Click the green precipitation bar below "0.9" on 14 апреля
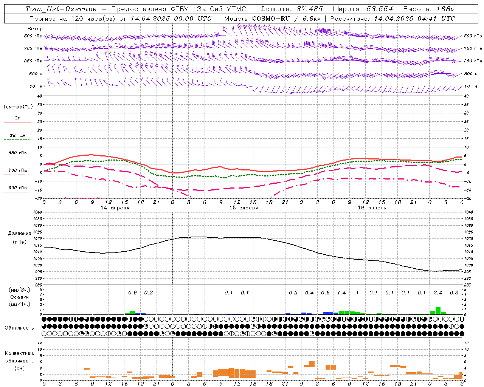 132,313
